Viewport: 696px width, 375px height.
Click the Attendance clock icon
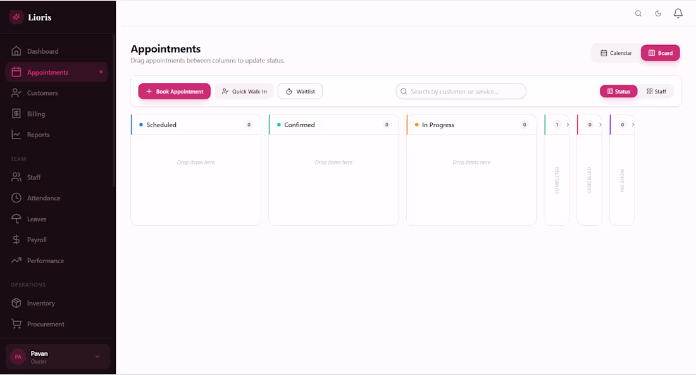tap(16, 198)
